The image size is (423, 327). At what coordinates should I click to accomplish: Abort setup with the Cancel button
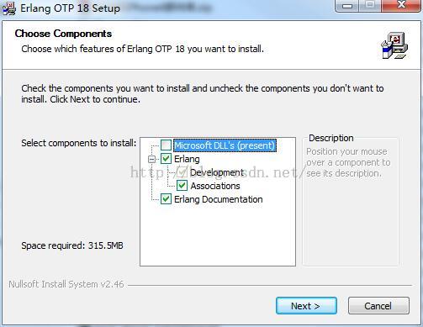(x=378, y=306)
